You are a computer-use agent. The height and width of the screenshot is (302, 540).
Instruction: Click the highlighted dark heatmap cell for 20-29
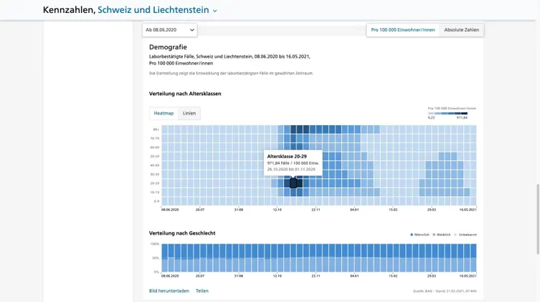pyautogui.click(x=294, y=183)
